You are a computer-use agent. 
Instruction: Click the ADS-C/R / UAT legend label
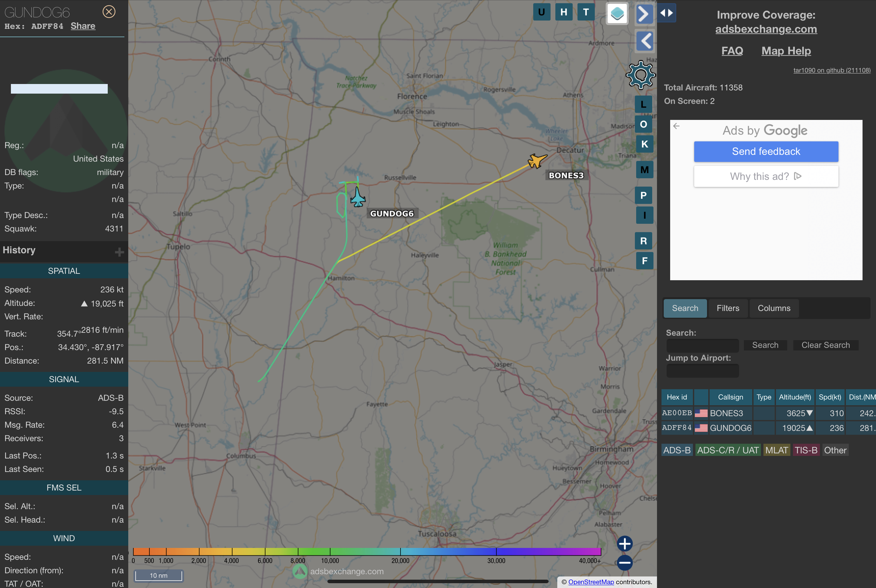point(728,450)
